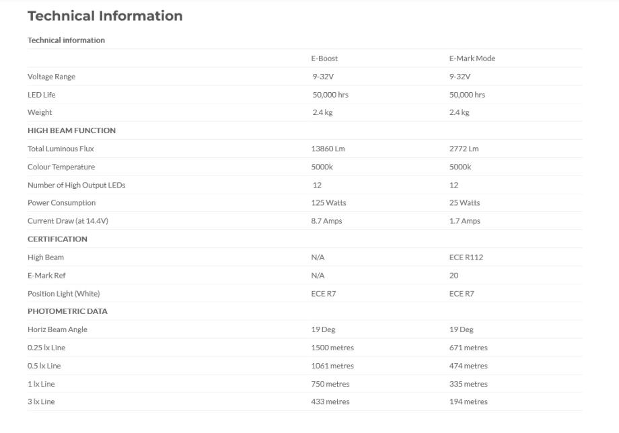This screenshot has height=433, width=619.
Task: Select the 2772 Lm luminous flux value
Action: pos(464,149)
